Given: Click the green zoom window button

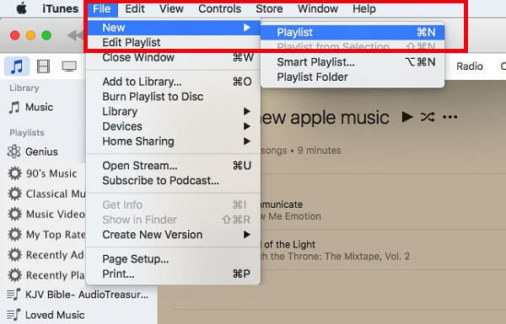Looking at the screenshot, I should click(x=46, y=35).
